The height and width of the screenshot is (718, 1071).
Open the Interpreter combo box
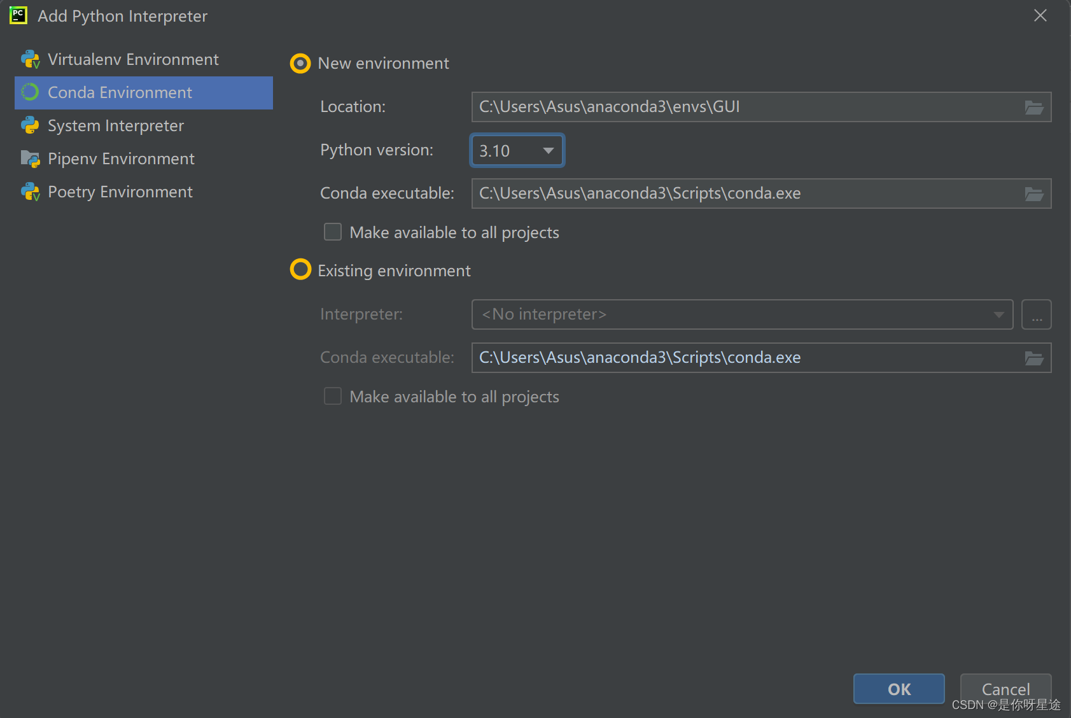742,314
